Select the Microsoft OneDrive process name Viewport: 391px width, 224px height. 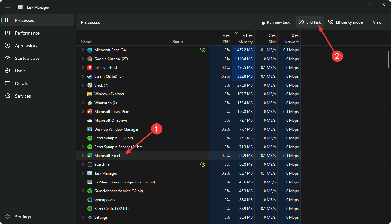[x=110, y=120]
